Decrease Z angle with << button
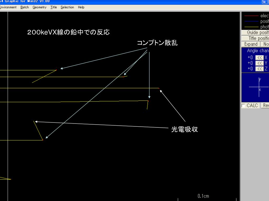Screen dimensions: 269x201 coord(259,69)
